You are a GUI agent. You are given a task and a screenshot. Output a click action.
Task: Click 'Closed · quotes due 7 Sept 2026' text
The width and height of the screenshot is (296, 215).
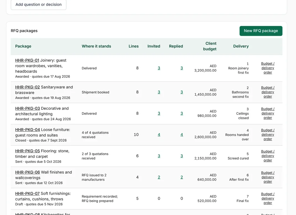[x=41, y=140]
